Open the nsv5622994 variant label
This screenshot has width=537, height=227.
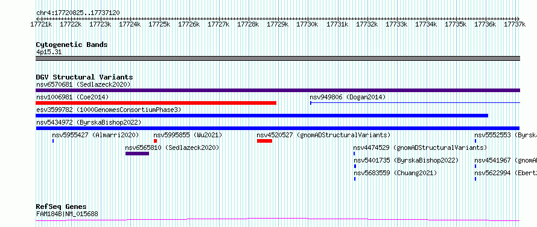[x=506, y=173]
